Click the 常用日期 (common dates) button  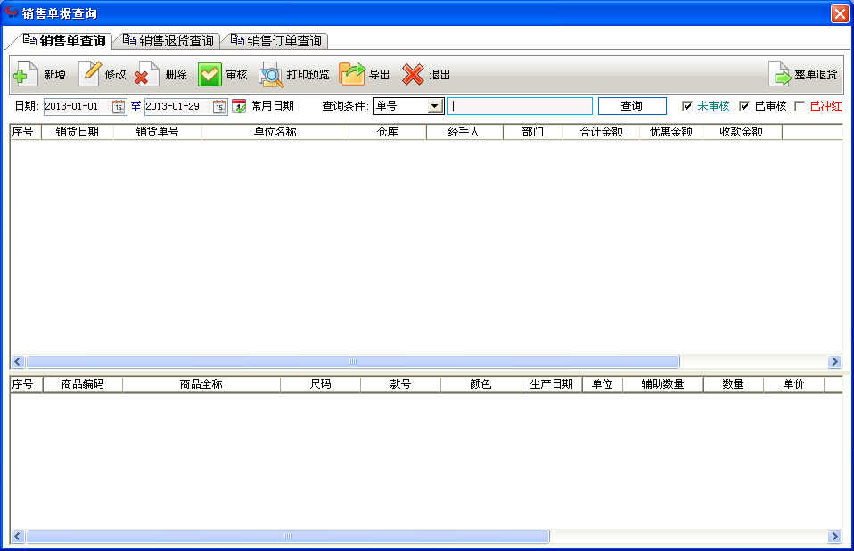[x=263, y=106]
